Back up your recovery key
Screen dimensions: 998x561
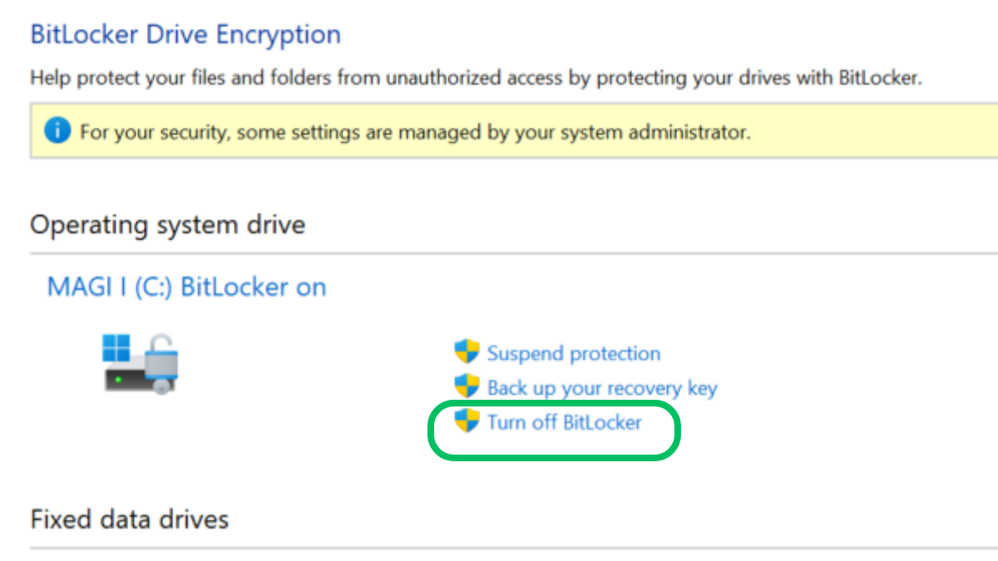pos(604,388)
